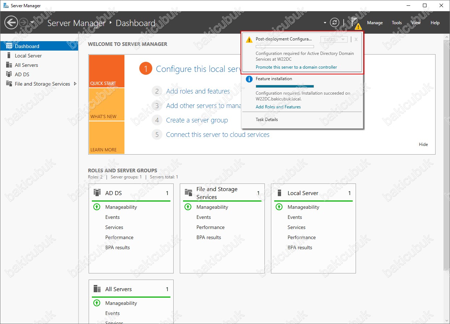450x324 pixels.
Task: Click Add roles and features welcome link
Action: click(198, 91)
